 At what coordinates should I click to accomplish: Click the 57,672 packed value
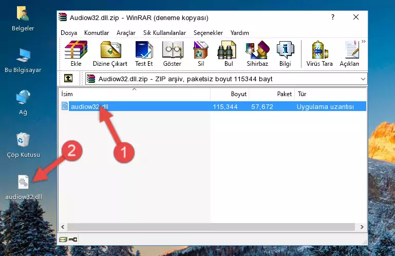click(x=262, y=107)
